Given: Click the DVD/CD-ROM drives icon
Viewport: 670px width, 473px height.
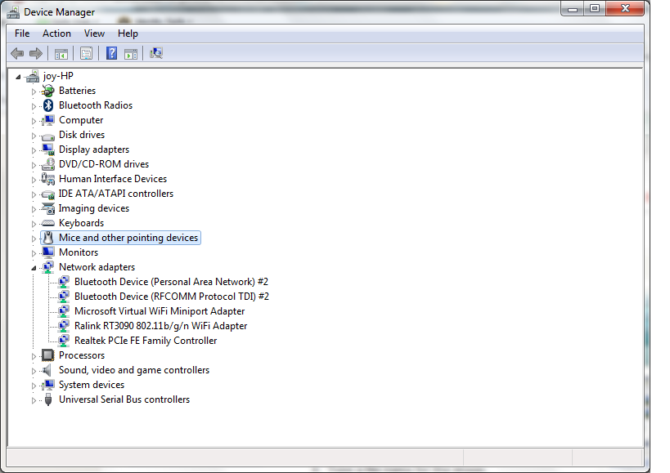Looking at the screenshot, I should coord(47,164).
